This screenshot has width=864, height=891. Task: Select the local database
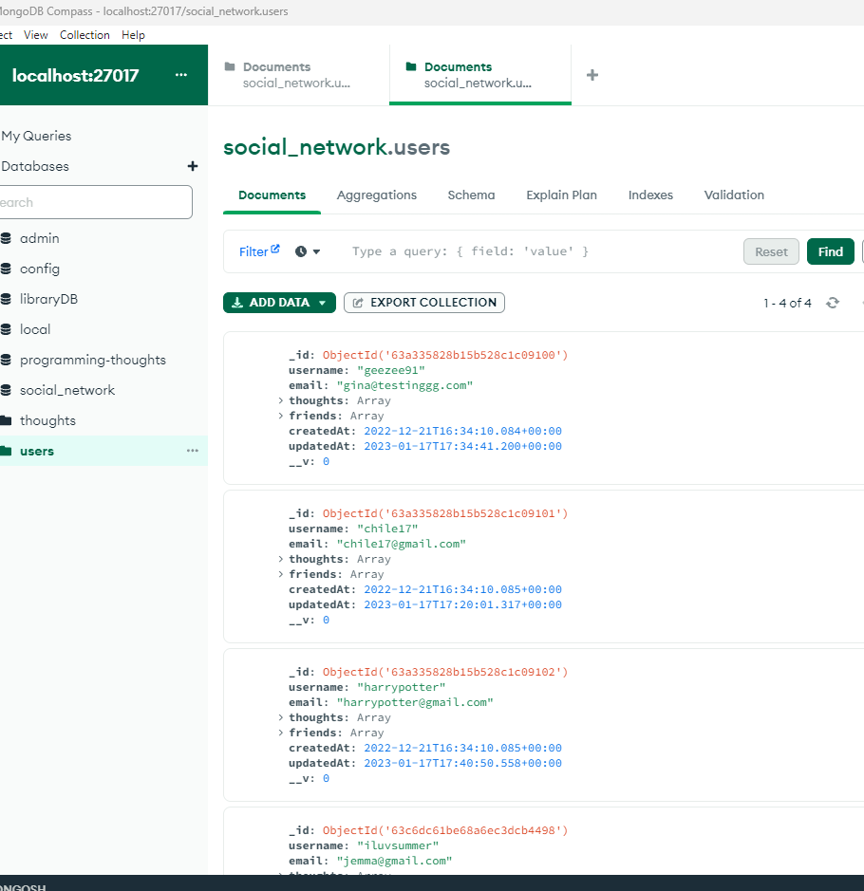(x=35, y=329)
